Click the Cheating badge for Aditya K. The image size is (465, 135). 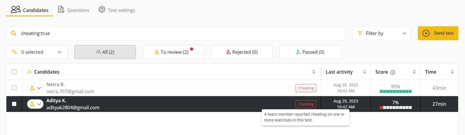[306, 104]
